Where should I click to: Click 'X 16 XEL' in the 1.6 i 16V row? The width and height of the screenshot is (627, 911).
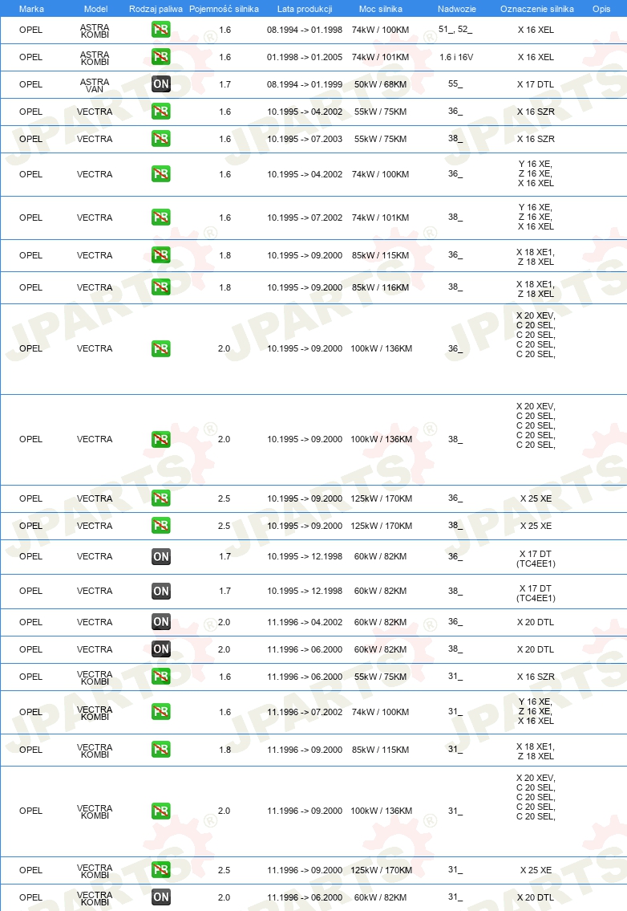coord(536,57)
